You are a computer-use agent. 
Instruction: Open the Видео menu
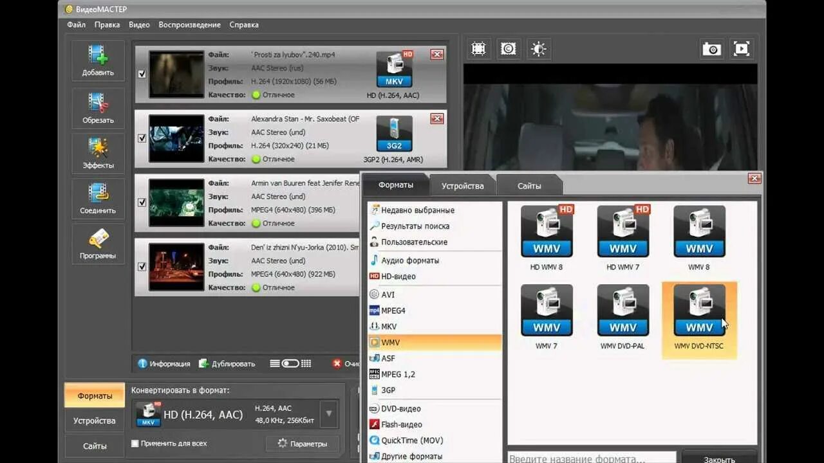point(139,24)
